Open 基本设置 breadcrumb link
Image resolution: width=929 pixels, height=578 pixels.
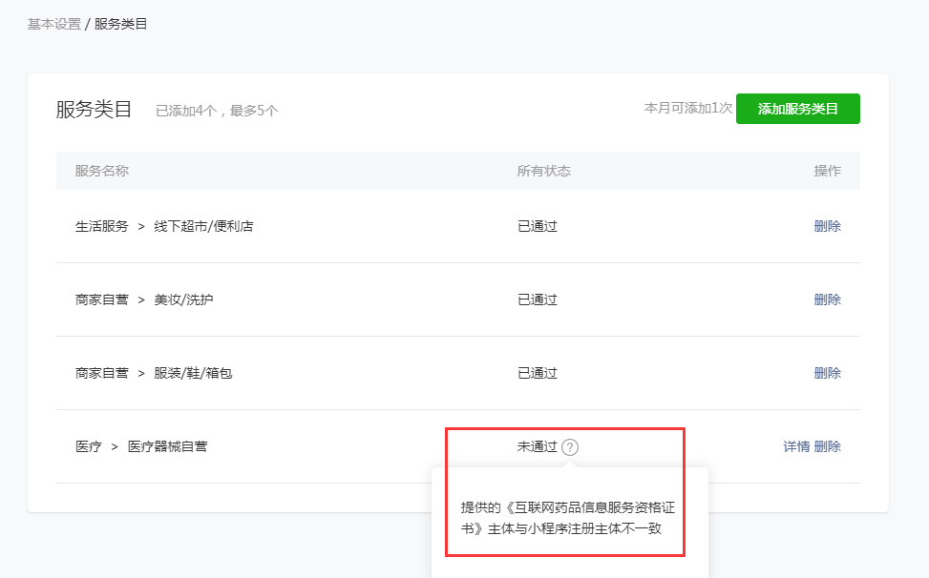[x=53, y=24]
